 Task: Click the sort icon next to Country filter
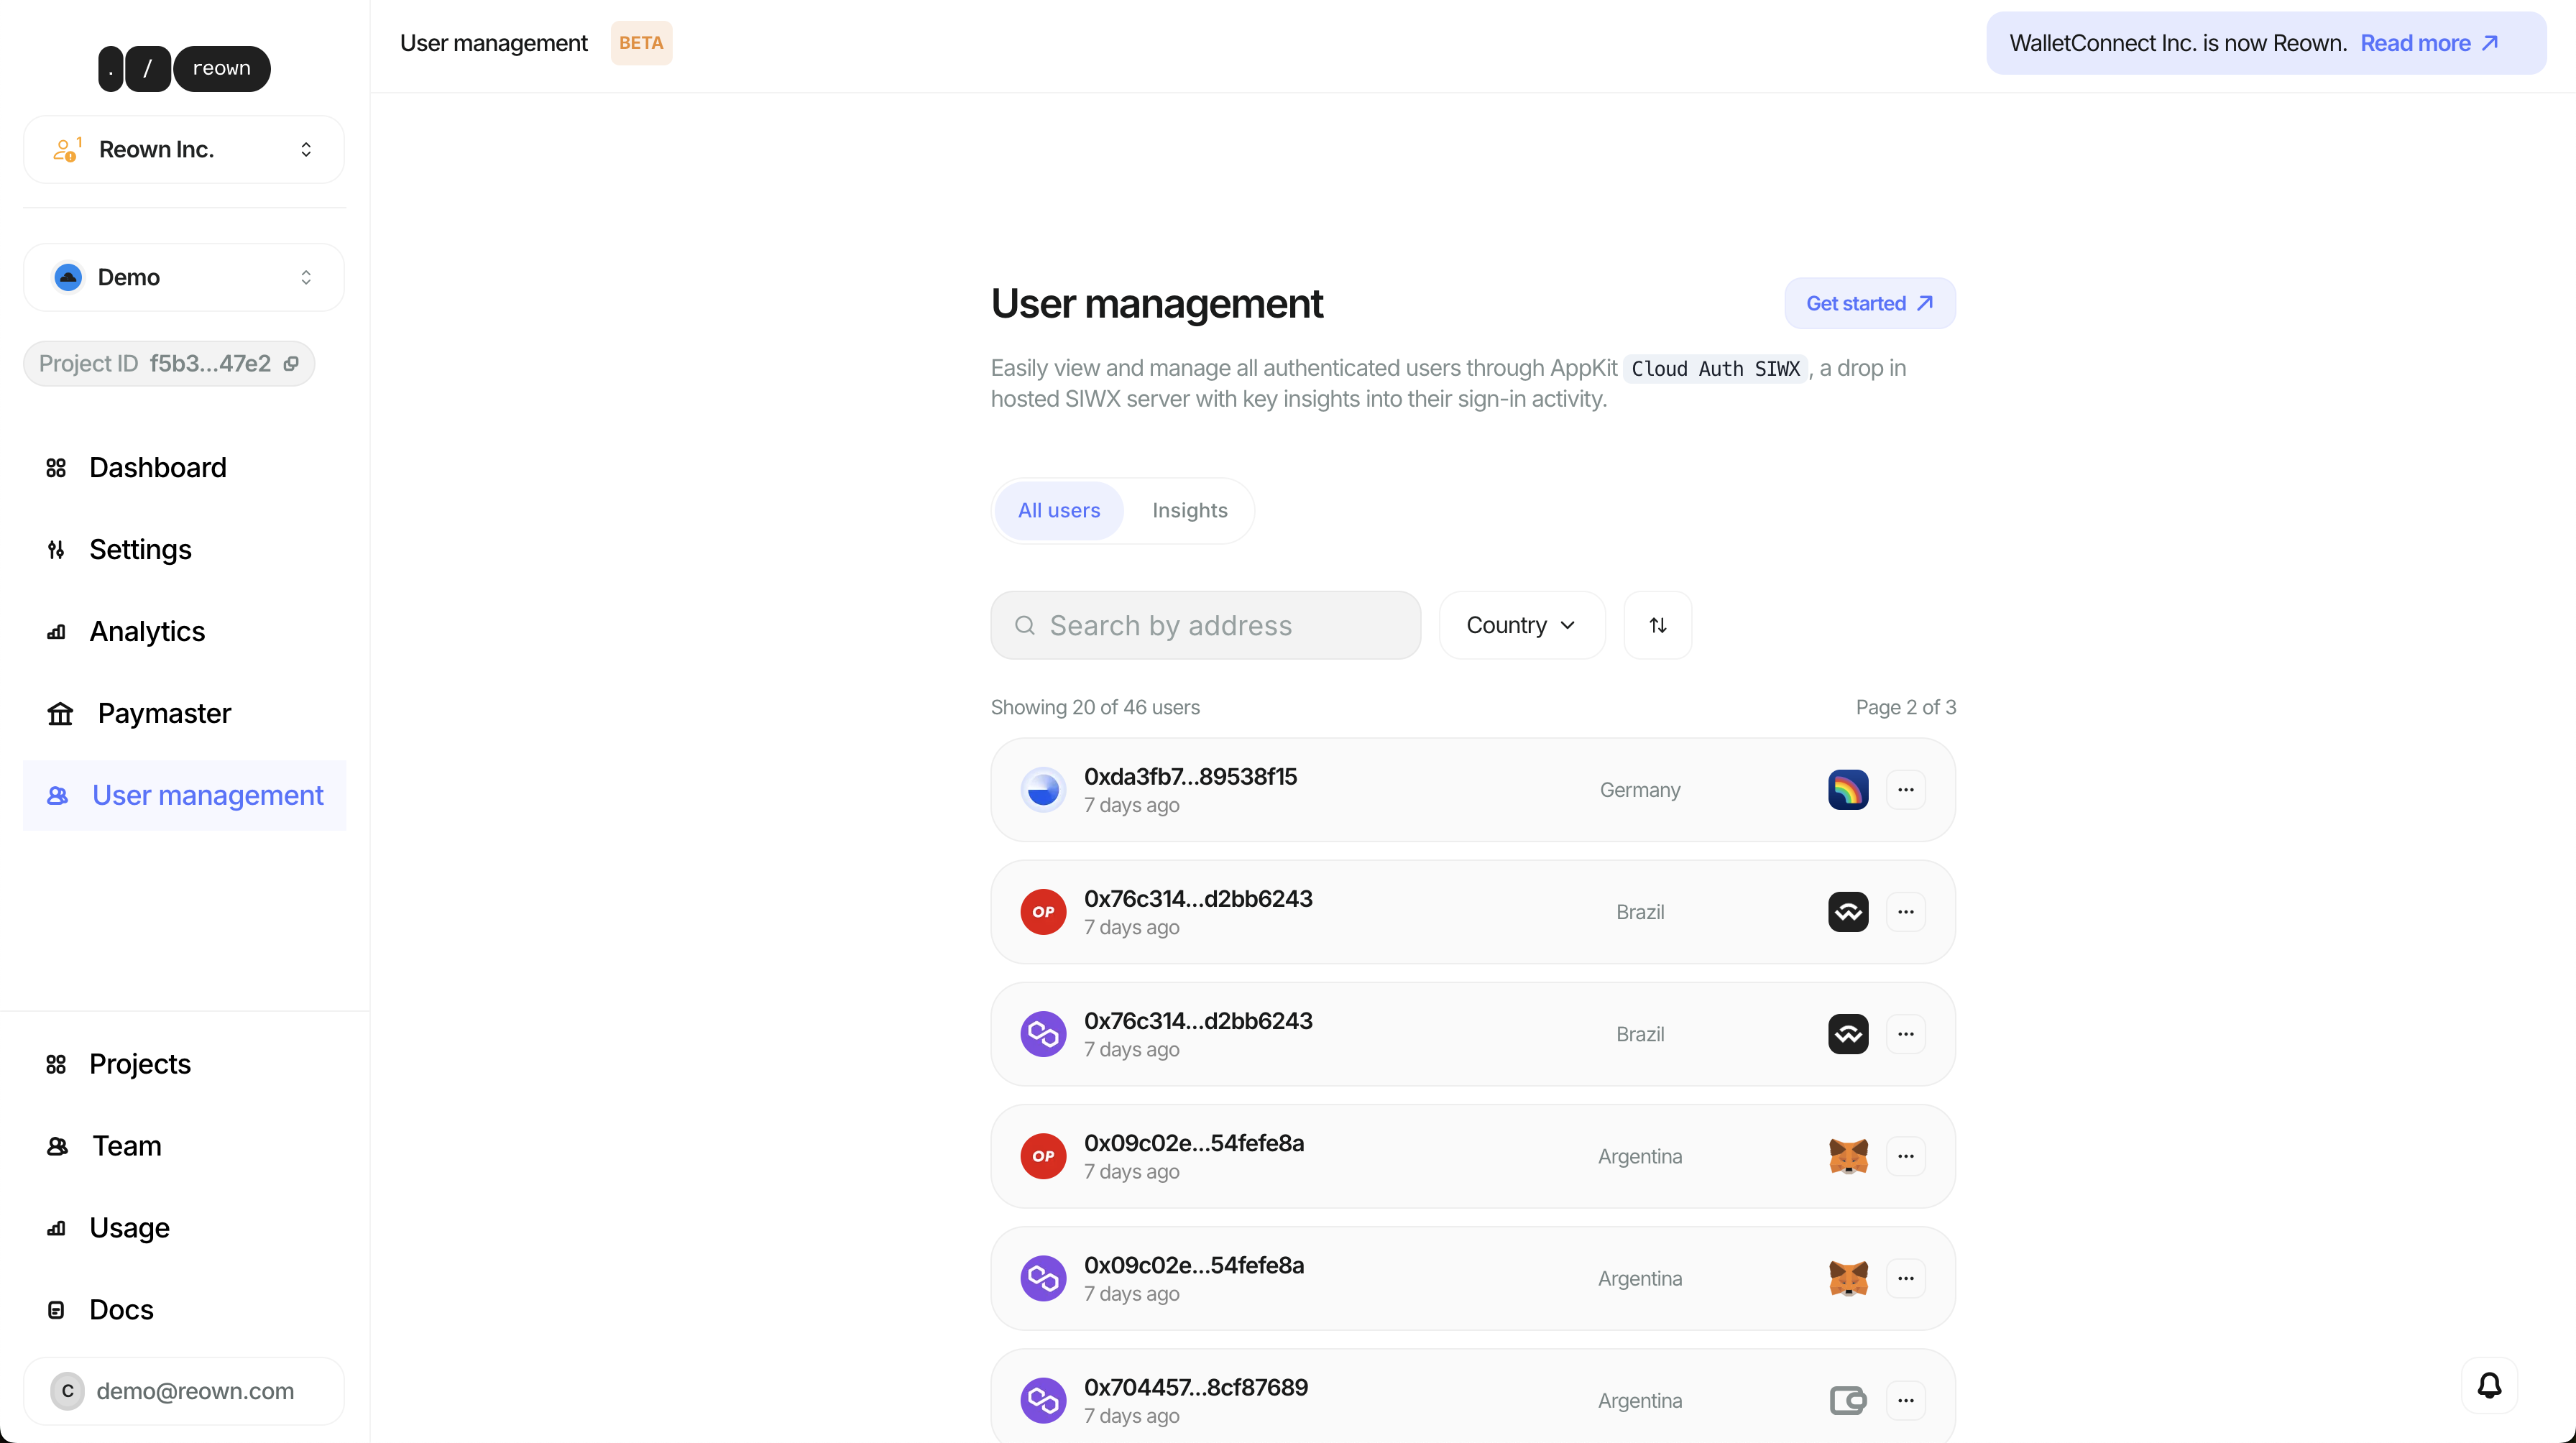tap(1657, 625)
